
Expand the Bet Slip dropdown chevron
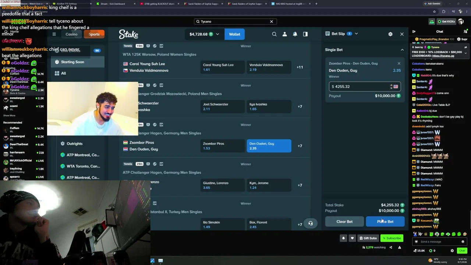356,34
